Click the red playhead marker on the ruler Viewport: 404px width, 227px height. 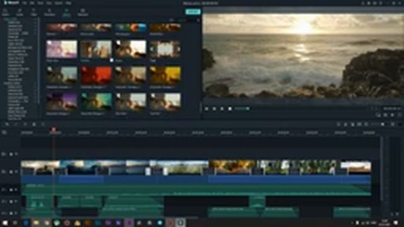click(x=54, y=129)
